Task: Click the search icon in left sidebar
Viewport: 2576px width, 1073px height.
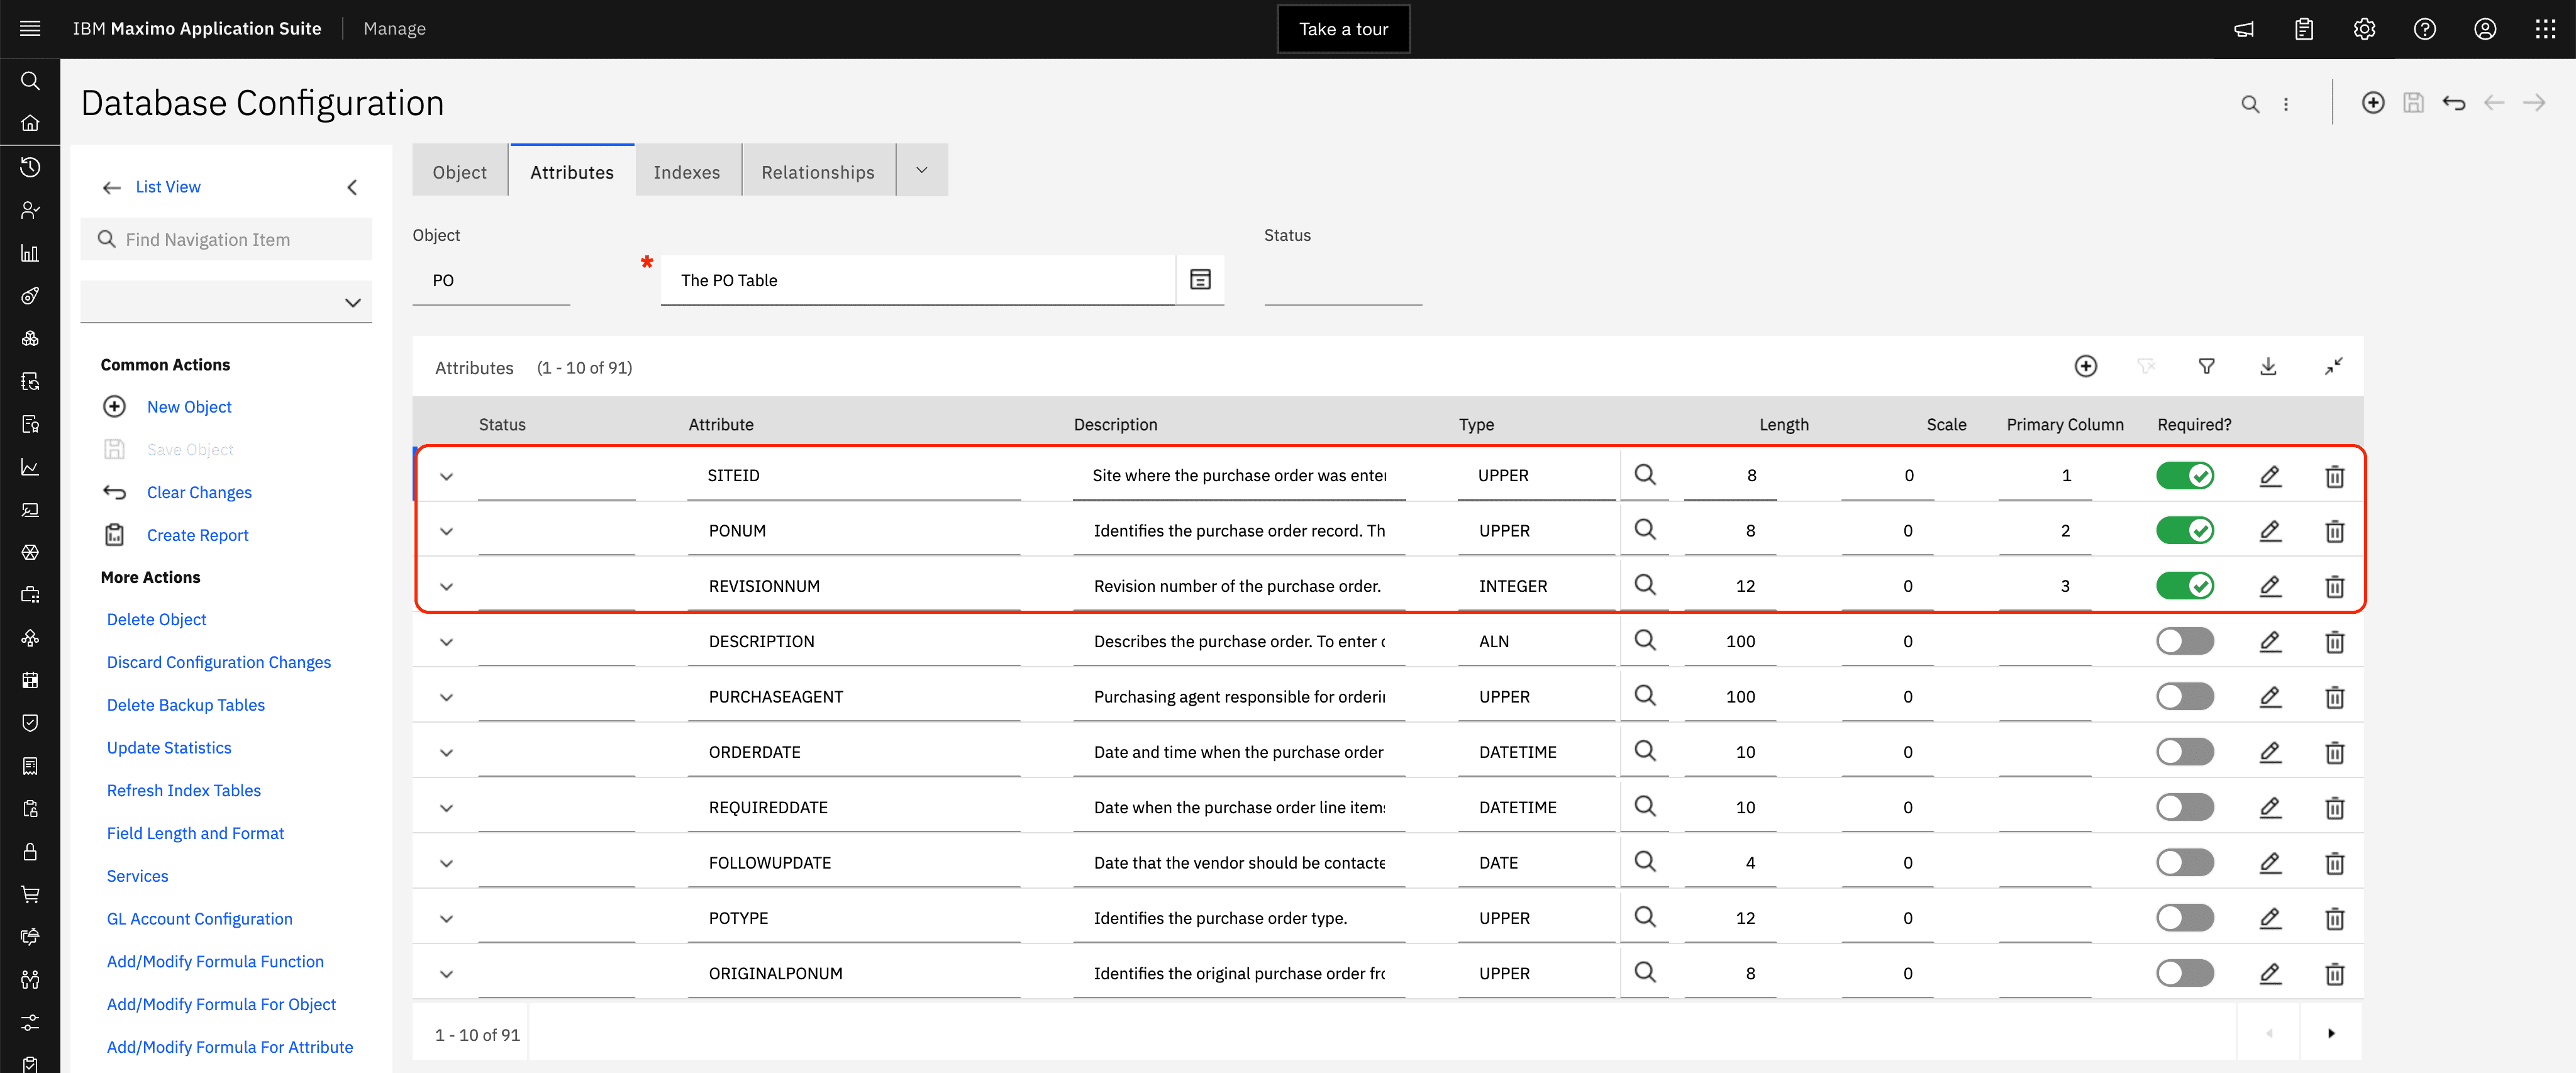Action: [30, 81]
